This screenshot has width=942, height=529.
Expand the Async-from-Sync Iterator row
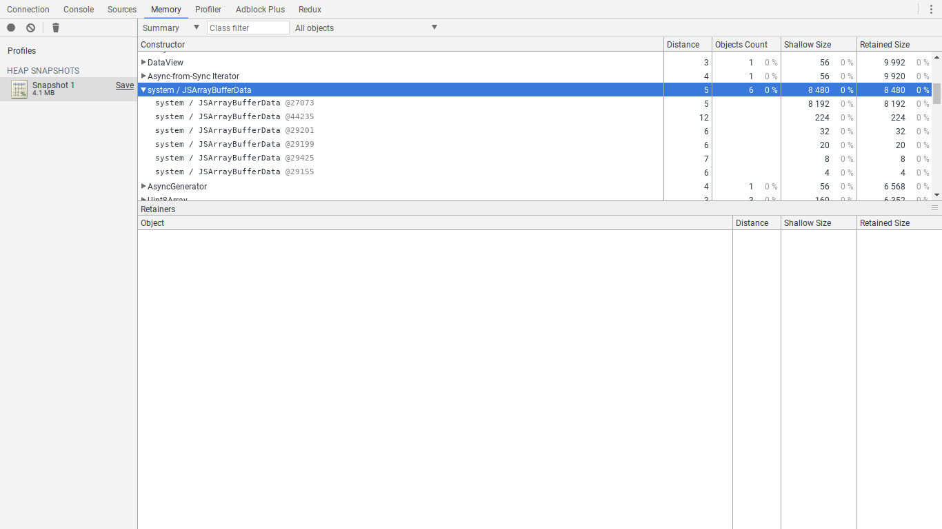pyautogui.click(x=143, y=76)
